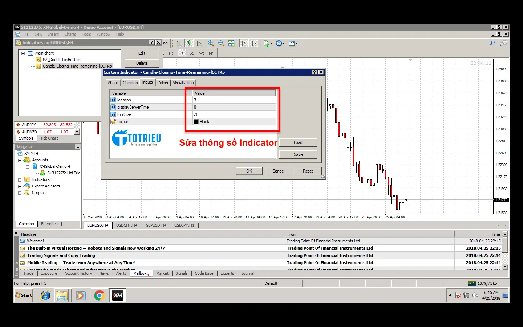Switch to the About tab
Screen dimensions: 523x327
[x=113, y=83]
